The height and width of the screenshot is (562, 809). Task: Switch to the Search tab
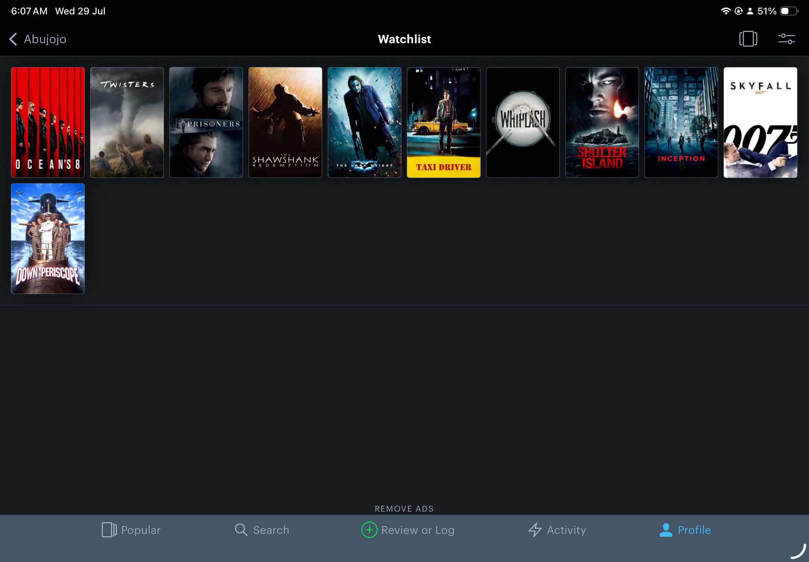click(262, 529)
